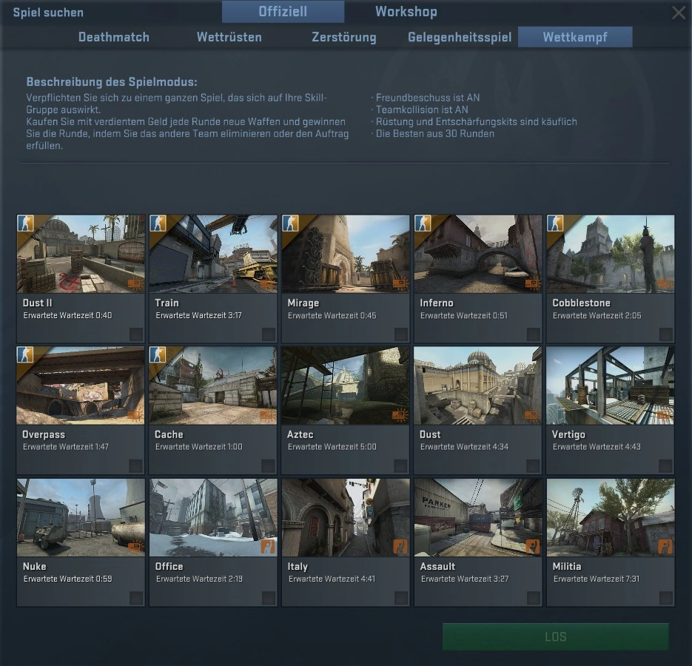Click the Train map preview image
The height and width of the screenshot is (666, 692).
click(213, 254)
